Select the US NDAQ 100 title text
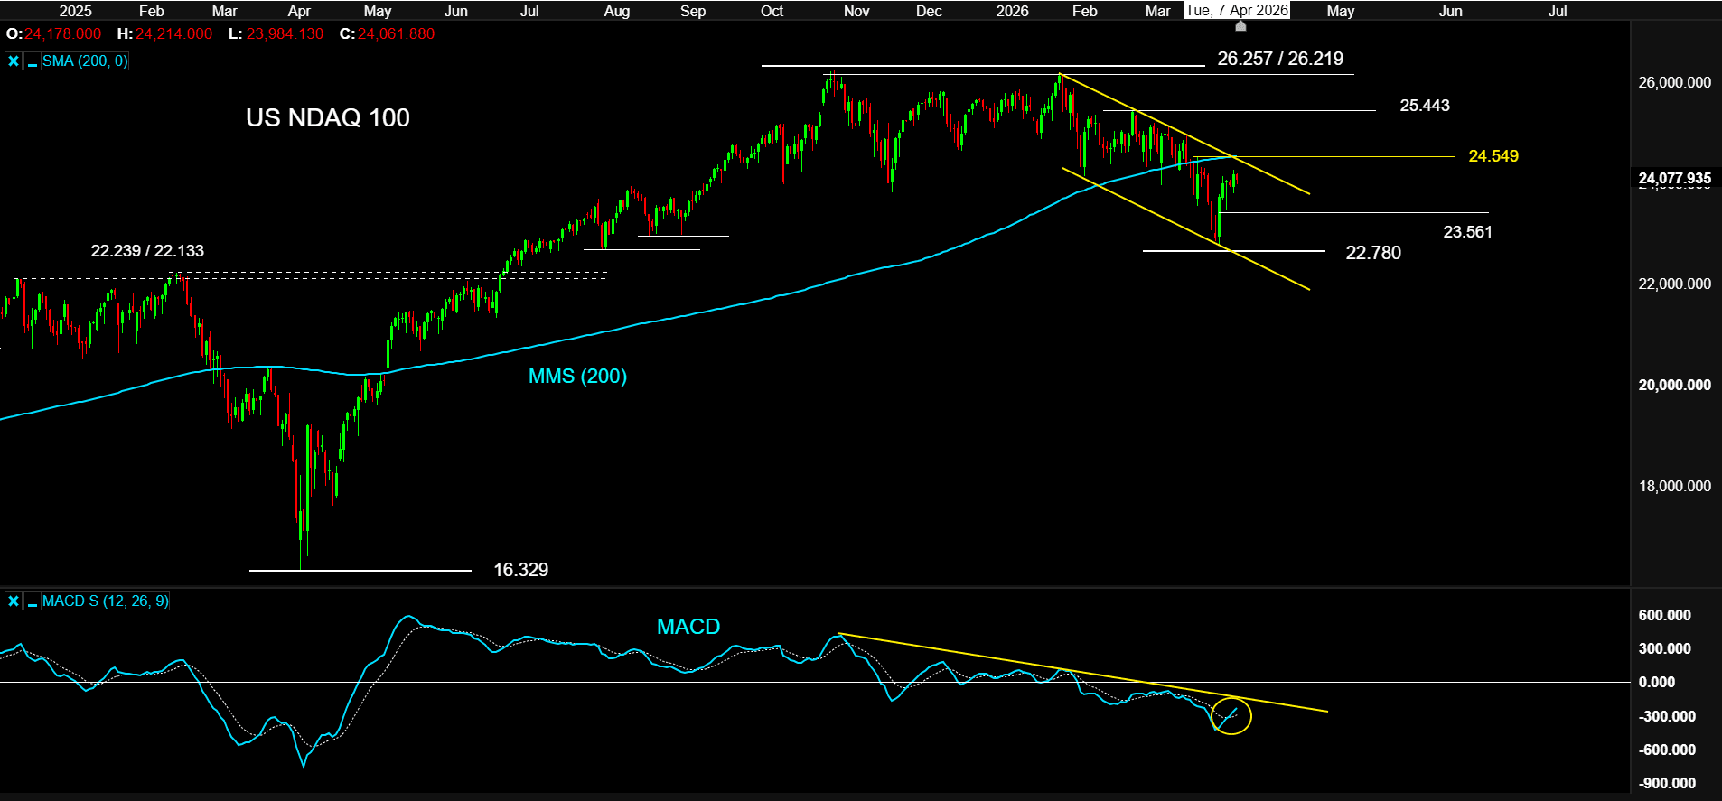 pyautogui.click(x=328, y=118)
